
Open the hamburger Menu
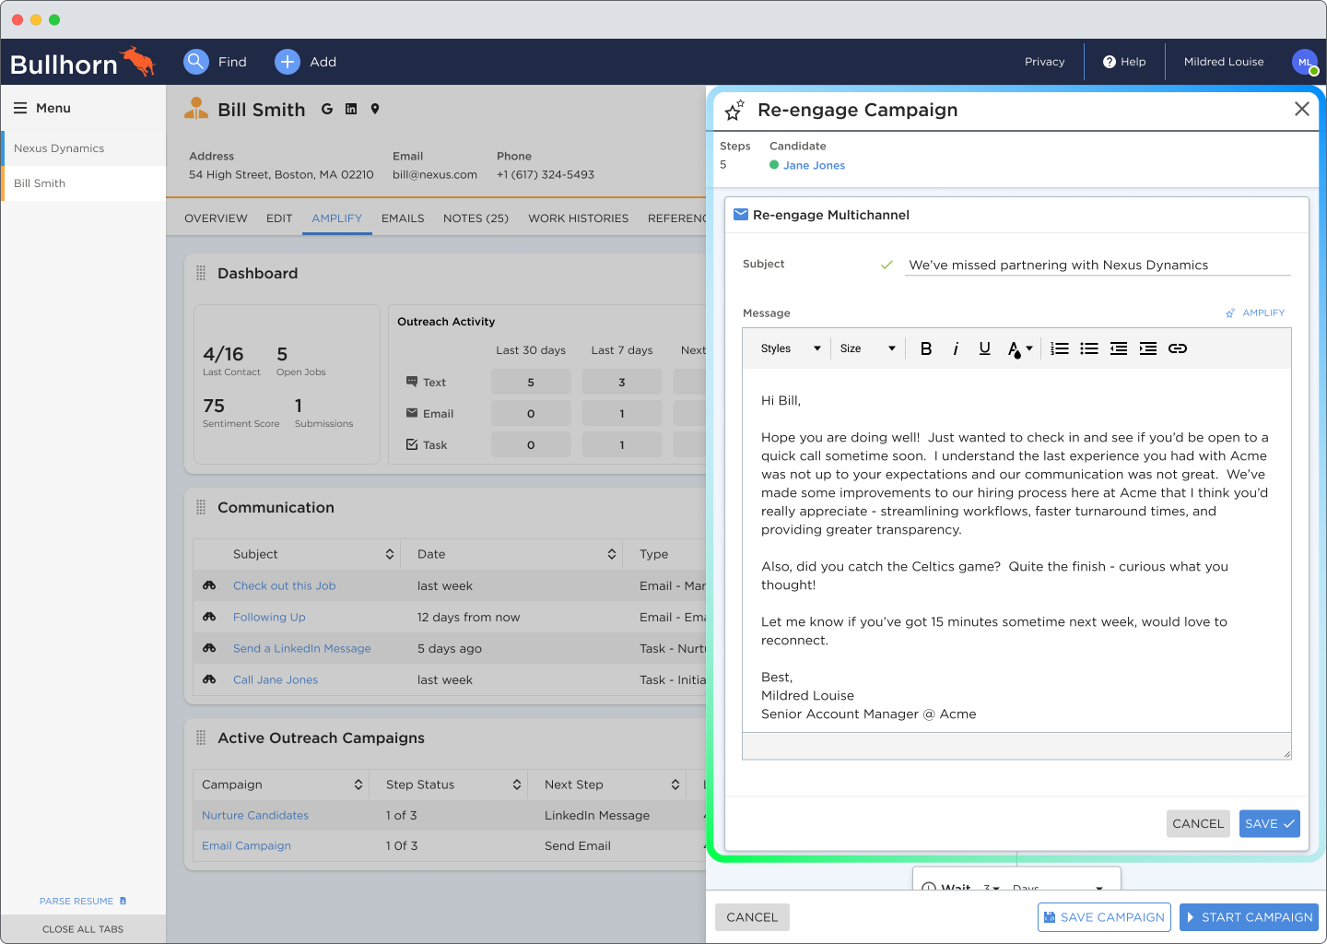(x=20, y=108)
